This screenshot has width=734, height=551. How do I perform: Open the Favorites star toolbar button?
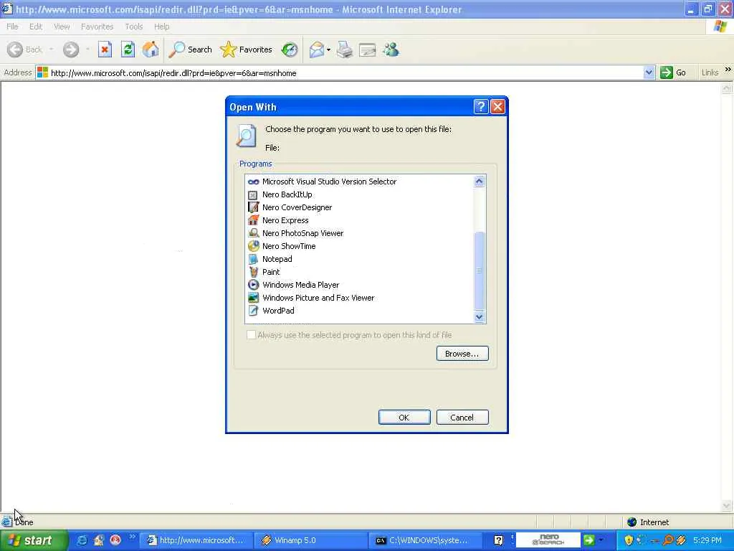pyautogui.click(x=246, y=50)
